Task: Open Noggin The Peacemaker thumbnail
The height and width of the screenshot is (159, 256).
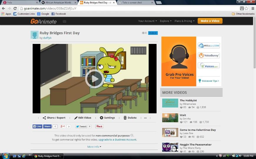Action: coord(170,147)
